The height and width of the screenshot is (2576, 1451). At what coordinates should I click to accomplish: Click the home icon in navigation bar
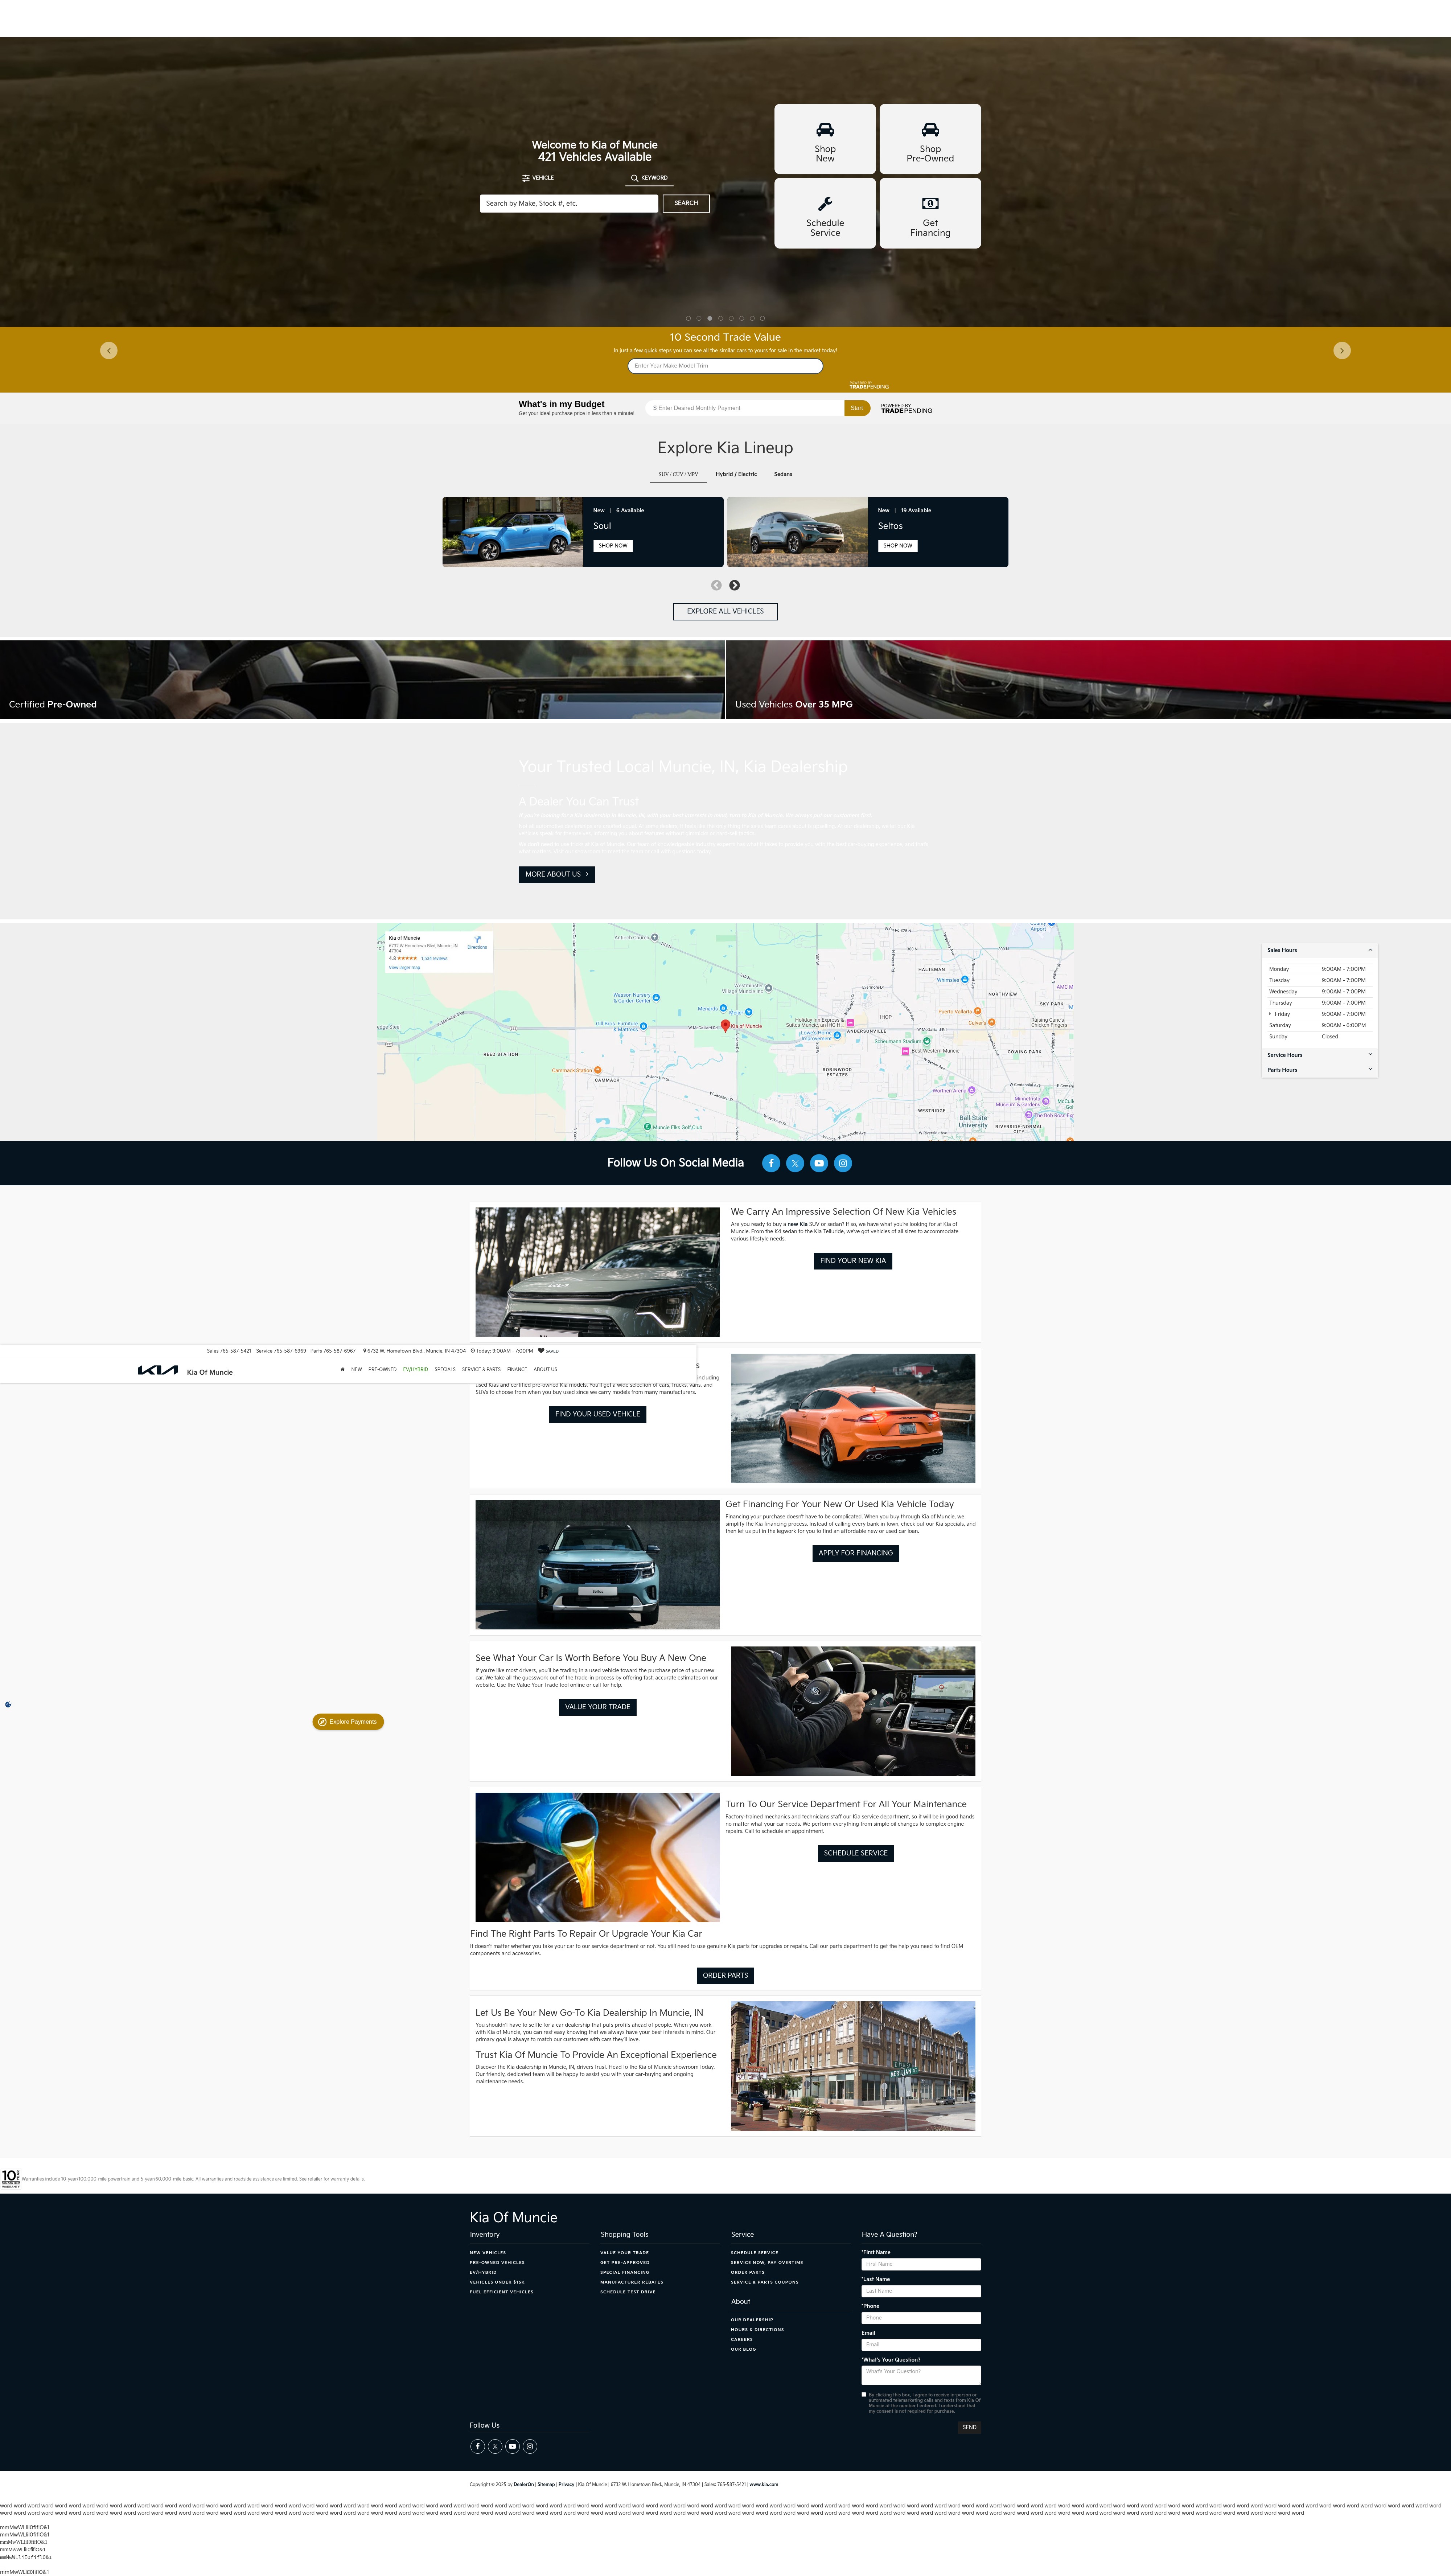tap(343, 1369)
